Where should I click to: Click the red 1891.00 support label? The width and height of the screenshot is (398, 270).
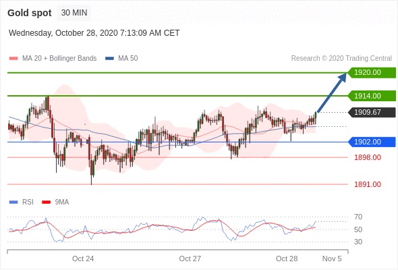pos(368,184)
